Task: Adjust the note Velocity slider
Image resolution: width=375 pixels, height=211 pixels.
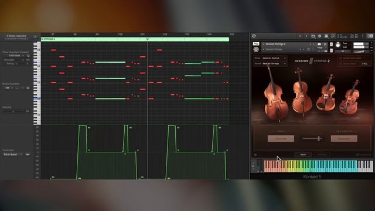Action: click(15, 111)
